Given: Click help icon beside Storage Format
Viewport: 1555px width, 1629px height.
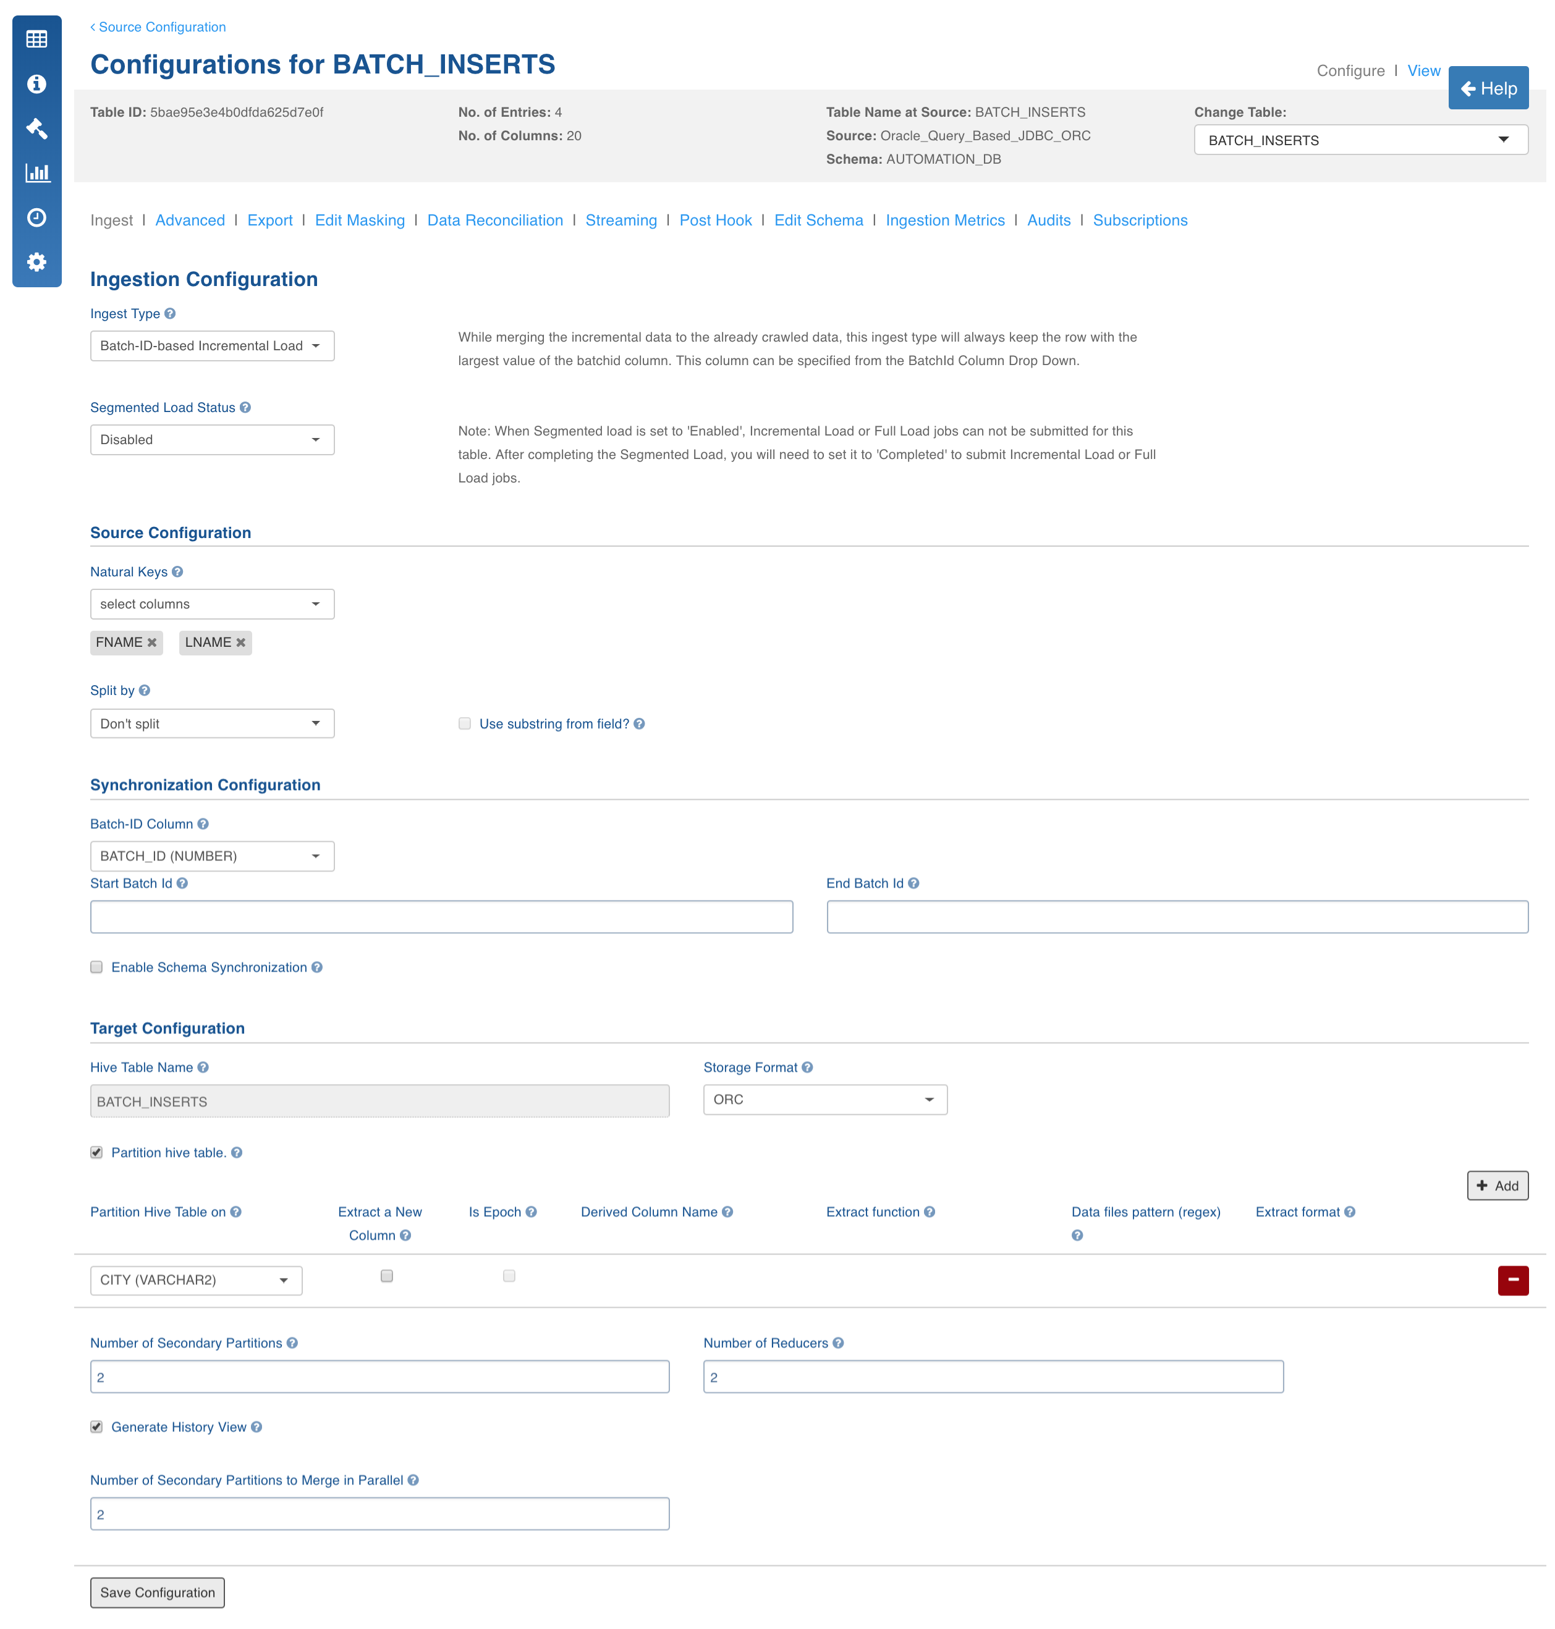Looking at the screenshot, I should tap(807, 1067).
